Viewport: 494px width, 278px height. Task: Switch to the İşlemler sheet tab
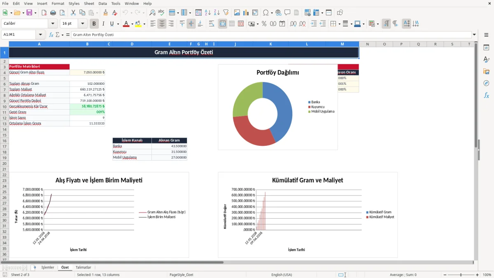point(48,267)
